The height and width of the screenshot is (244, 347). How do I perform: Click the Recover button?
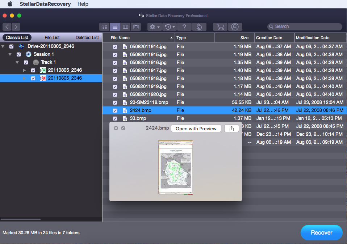point(322,232)
